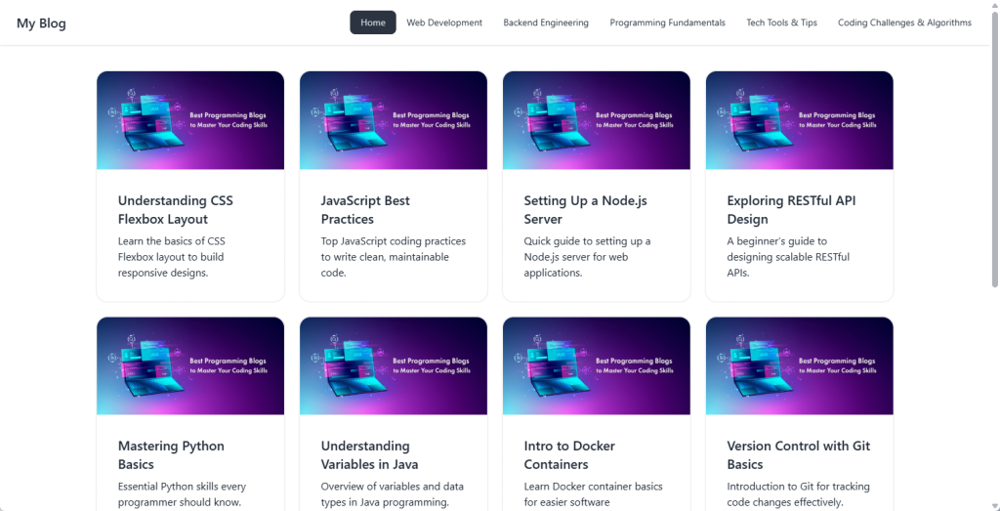The width and height of the screenshot is (1000, 511).
Task: Click Exploring RESTful API Design heading
Action: click(791, 210)
